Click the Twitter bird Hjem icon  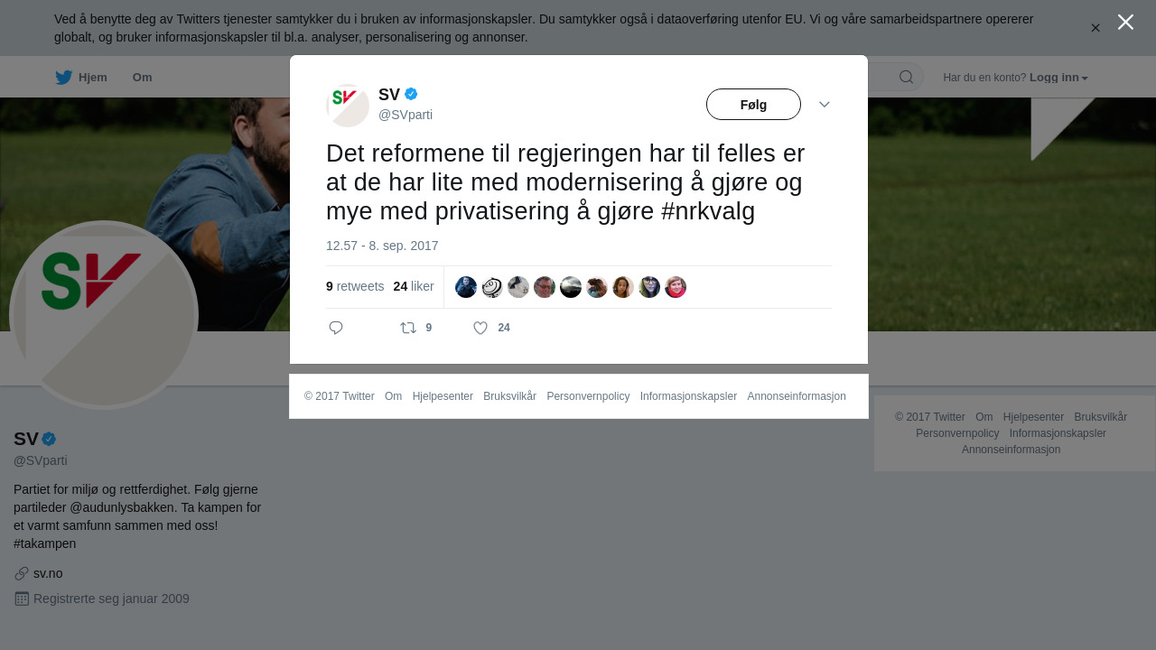pyautogui.click(x=63, y=78)
